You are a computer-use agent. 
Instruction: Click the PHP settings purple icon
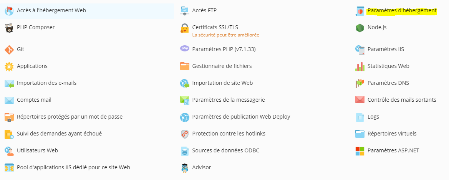point(184,49)
